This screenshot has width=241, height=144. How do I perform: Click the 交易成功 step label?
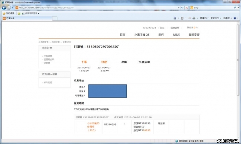tap(144, 62)
